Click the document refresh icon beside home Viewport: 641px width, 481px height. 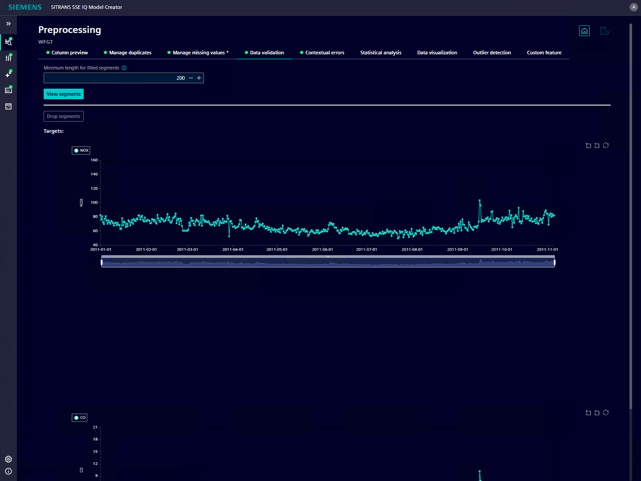604,31
